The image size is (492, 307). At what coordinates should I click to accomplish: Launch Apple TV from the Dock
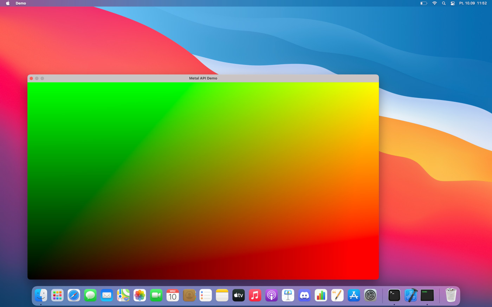click(239, 295)
